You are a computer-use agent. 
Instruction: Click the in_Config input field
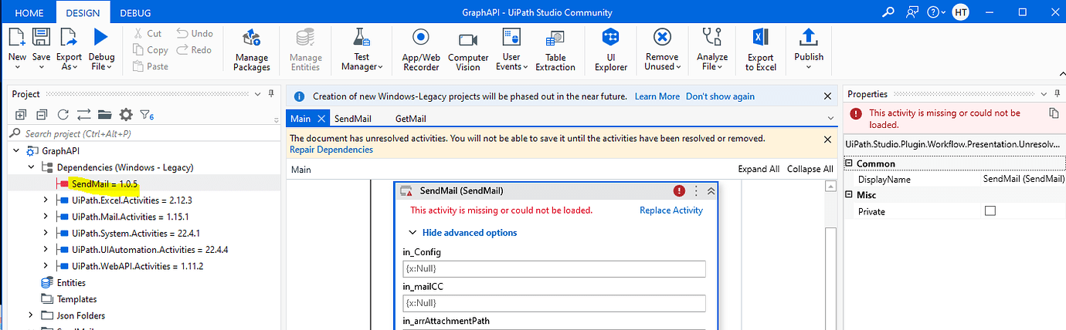pyautogui.click(x=554, y=269)
